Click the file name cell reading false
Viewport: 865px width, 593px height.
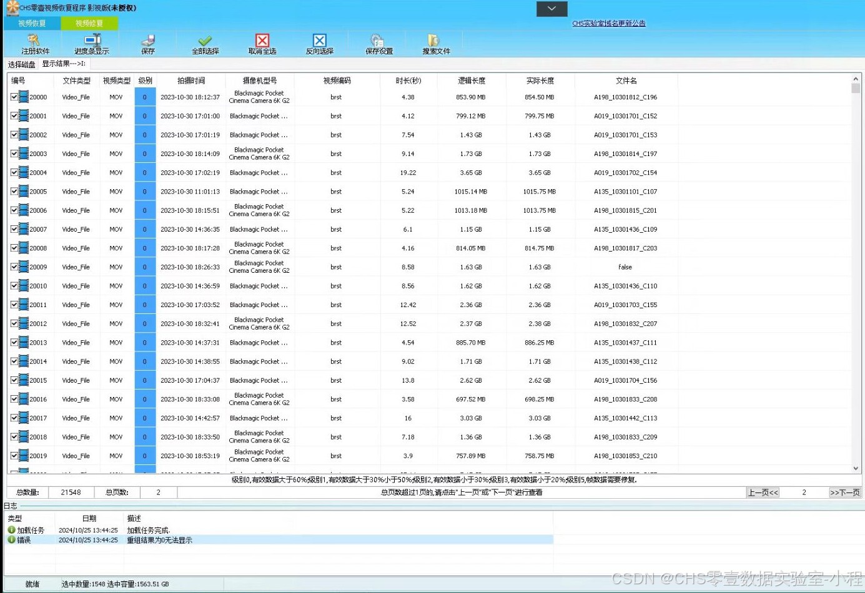coord(625,267)
